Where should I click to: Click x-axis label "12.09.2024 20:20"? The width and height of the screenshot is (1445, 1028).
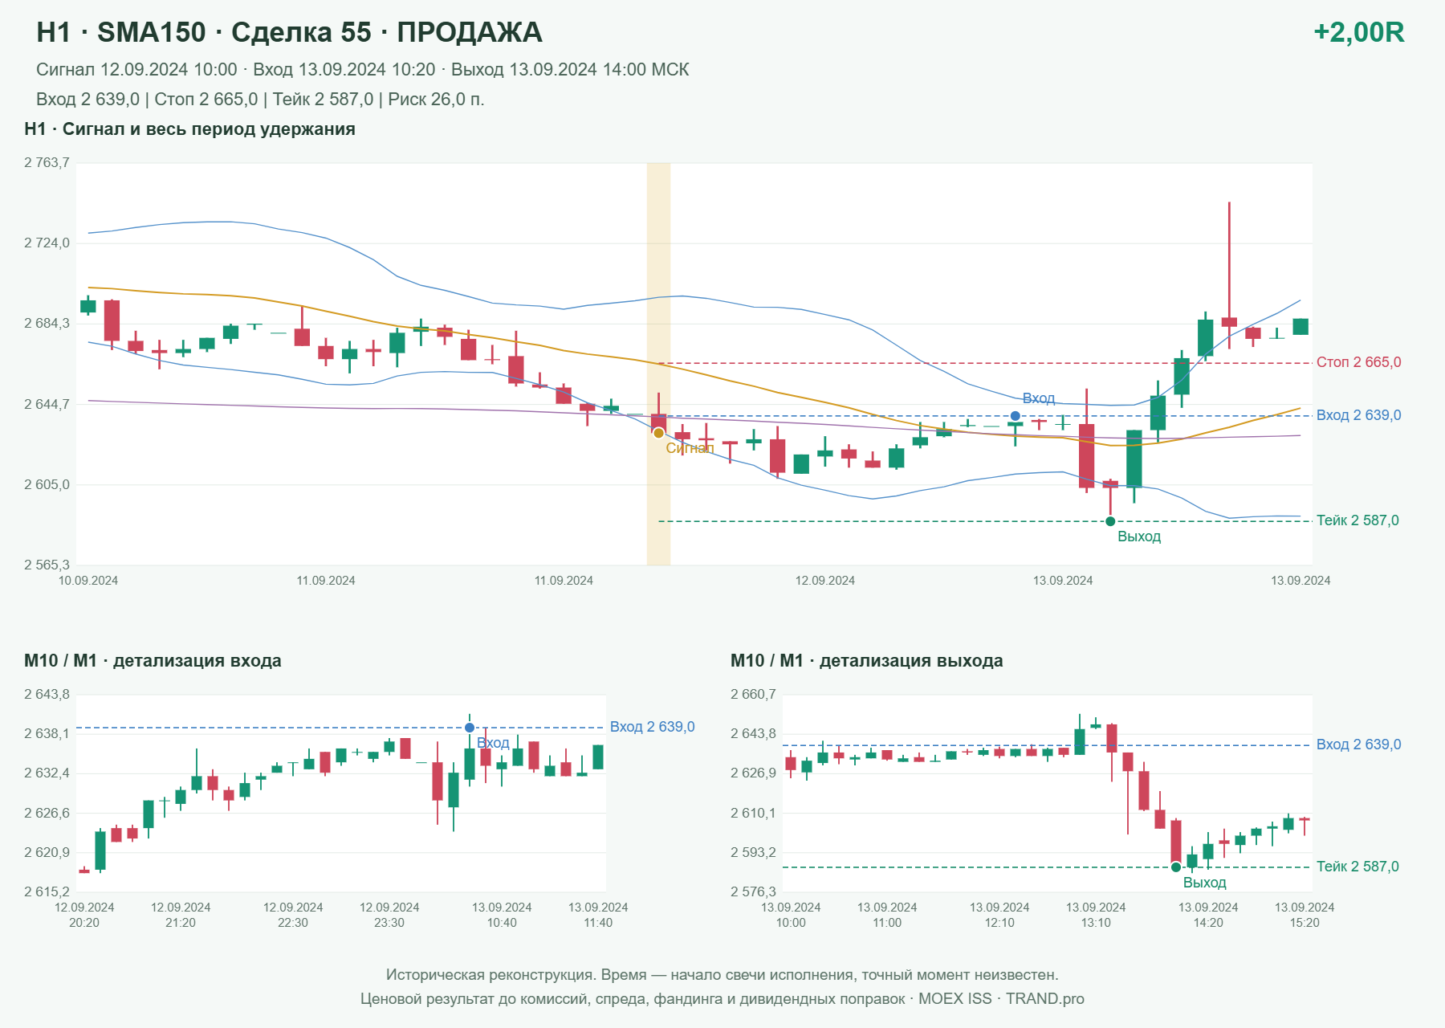[x=84, y=915]
